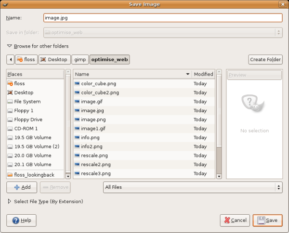Image resolution: width=289 pixels, height=233 pixels.
Task: Open the All Files filter dropdown
Action: tap(193, 187)
